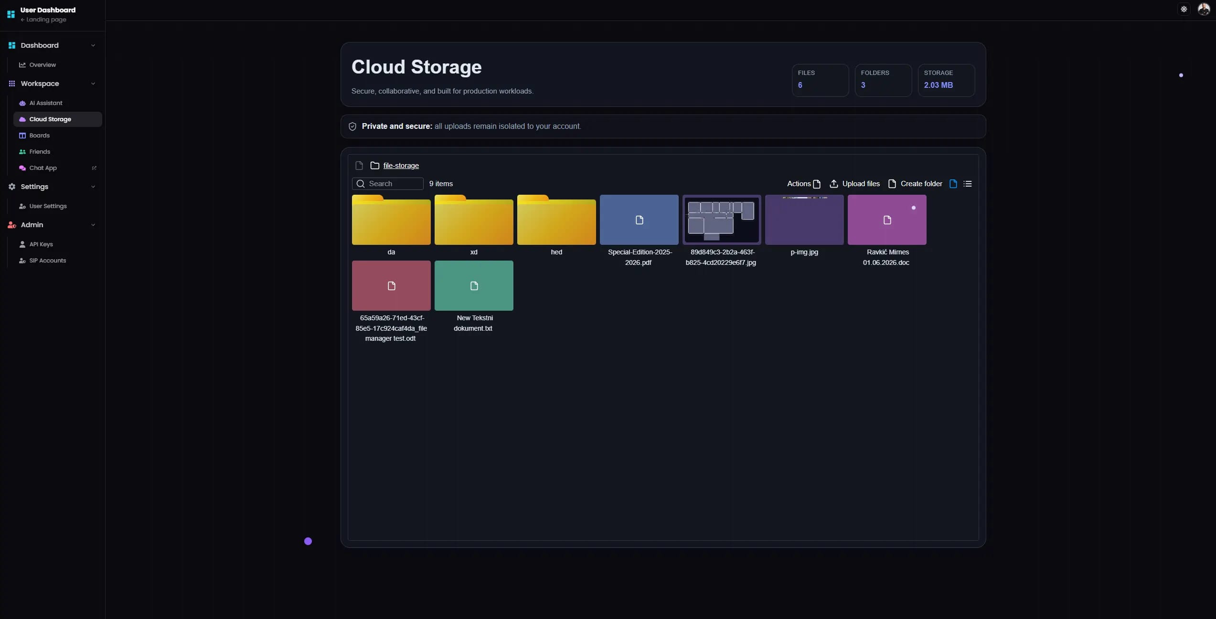This screenshot has height=619, width=1216.
Task: Click the API Keys user icon
Action: click(x=22, y=244)
